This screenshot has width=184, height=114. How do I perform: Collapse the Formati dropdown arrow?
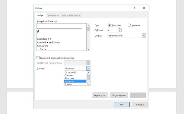pos(88,68)
